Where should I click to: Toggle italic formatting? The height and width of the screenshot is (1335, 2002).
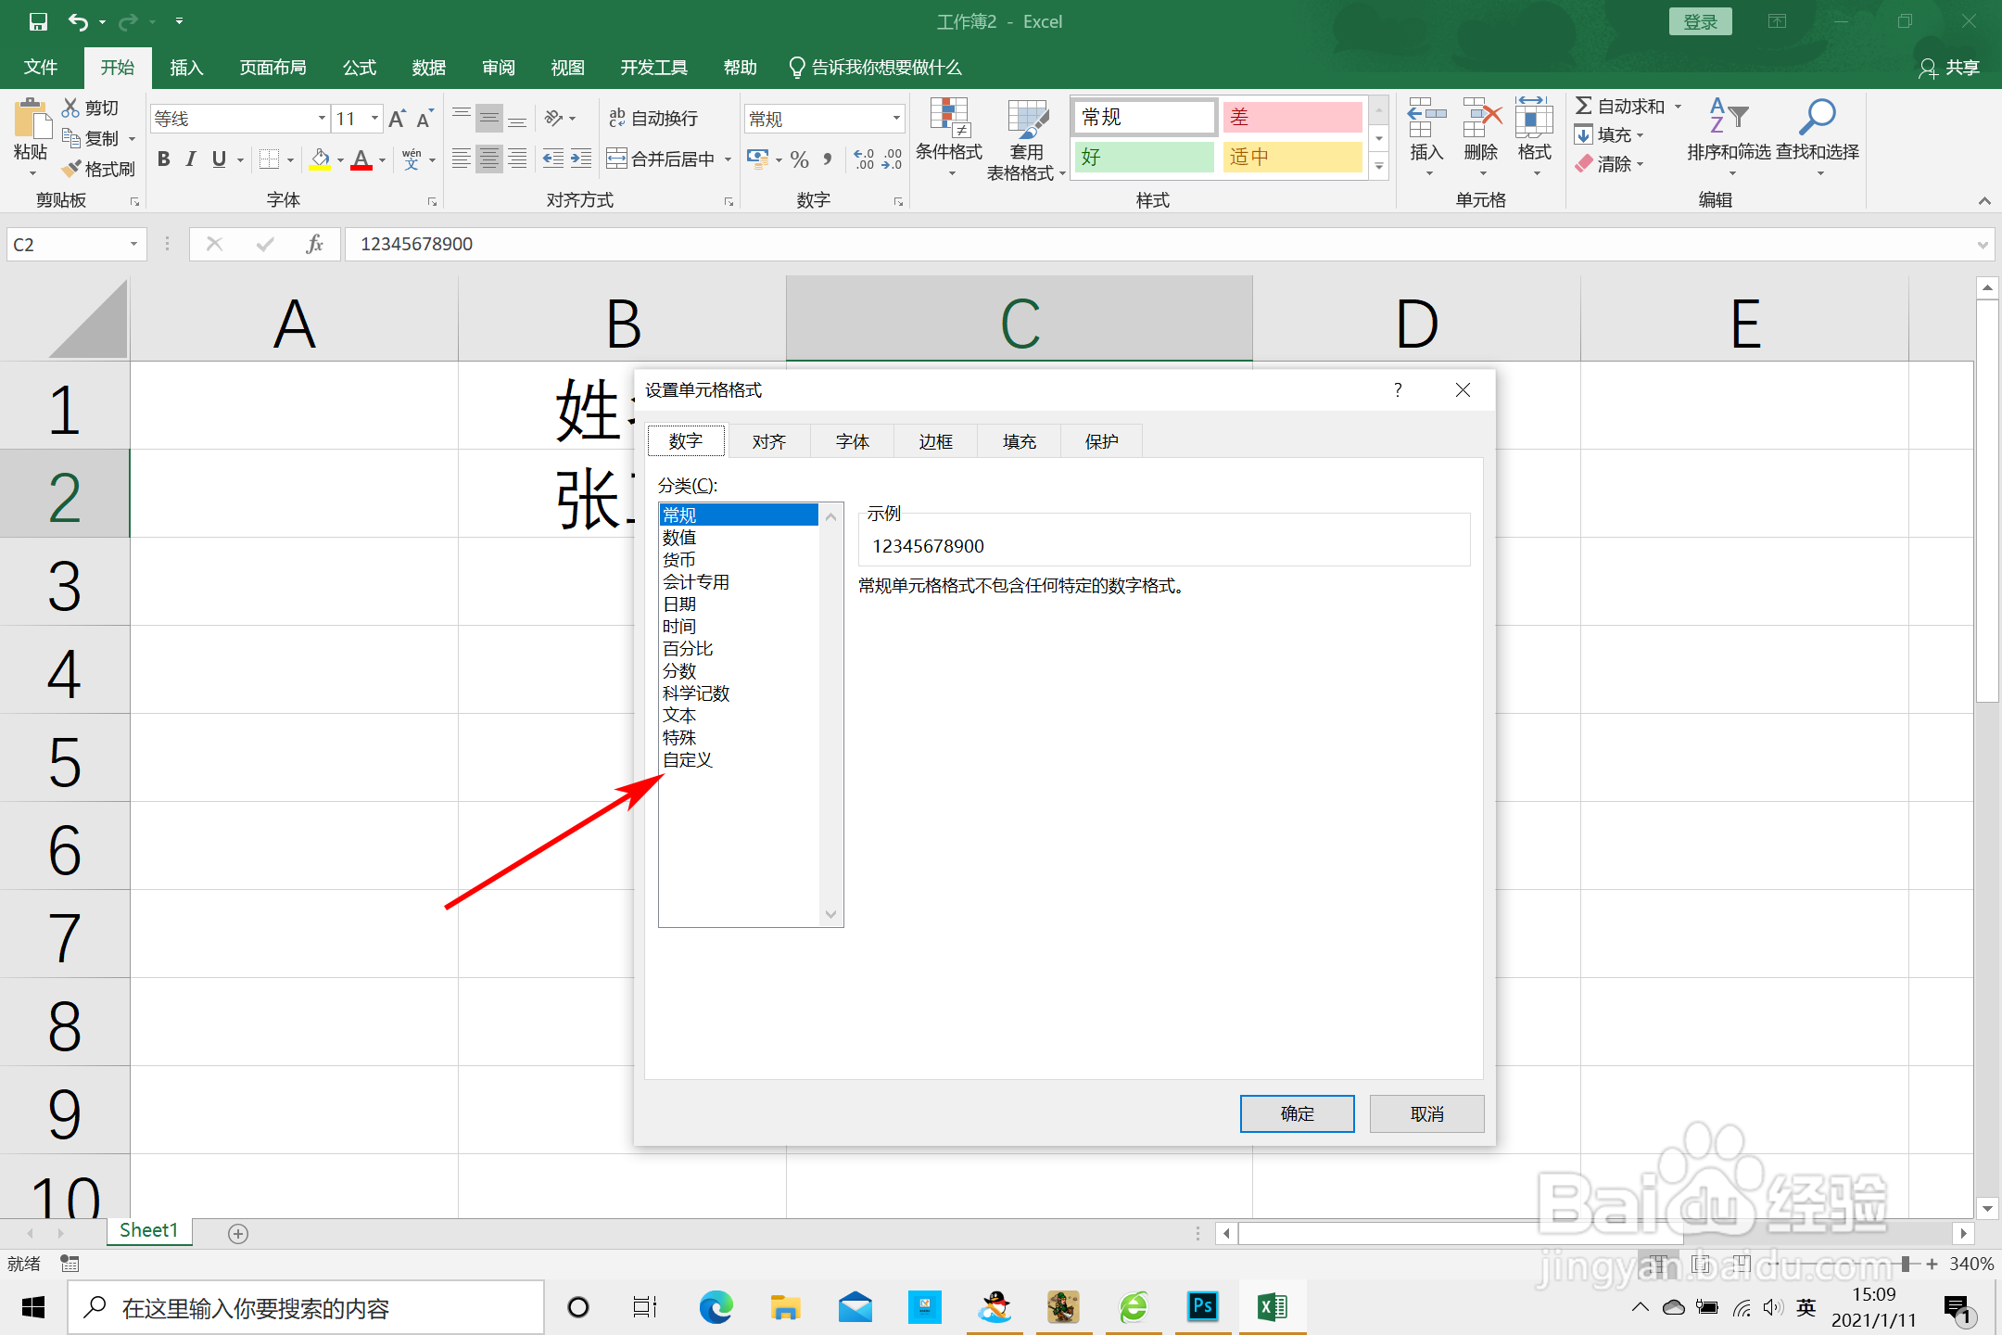coord(191,159)
